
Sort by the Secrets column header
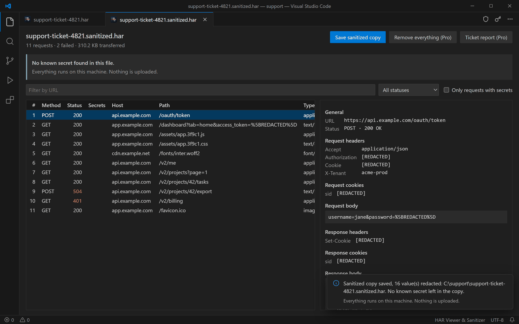(x=97, y=105)
